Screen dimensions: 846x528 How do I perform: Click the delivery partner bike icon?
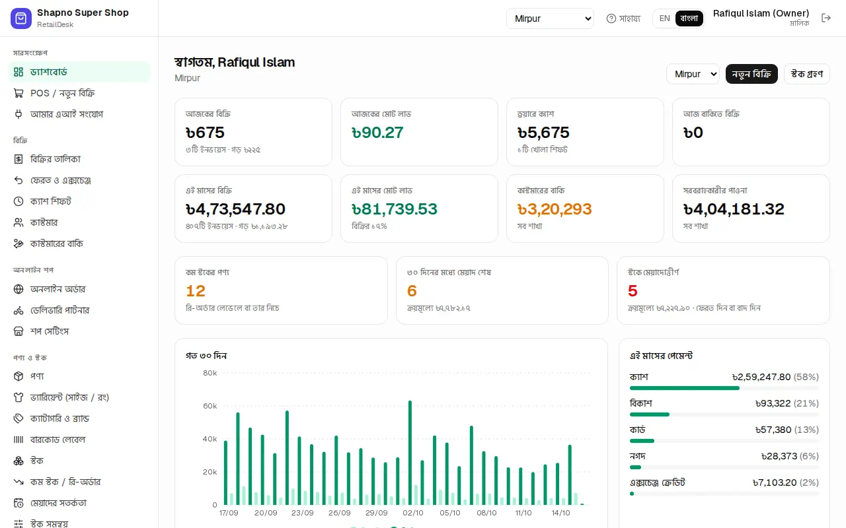[x=19, y=310]
